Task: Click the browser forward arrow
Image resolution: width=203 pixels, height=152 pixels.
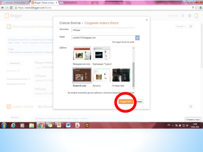Action: coord(7,8)
